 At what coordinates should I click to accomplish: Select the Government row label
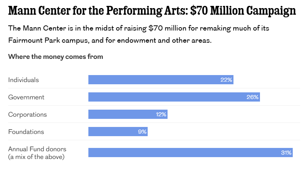point(26,97)
